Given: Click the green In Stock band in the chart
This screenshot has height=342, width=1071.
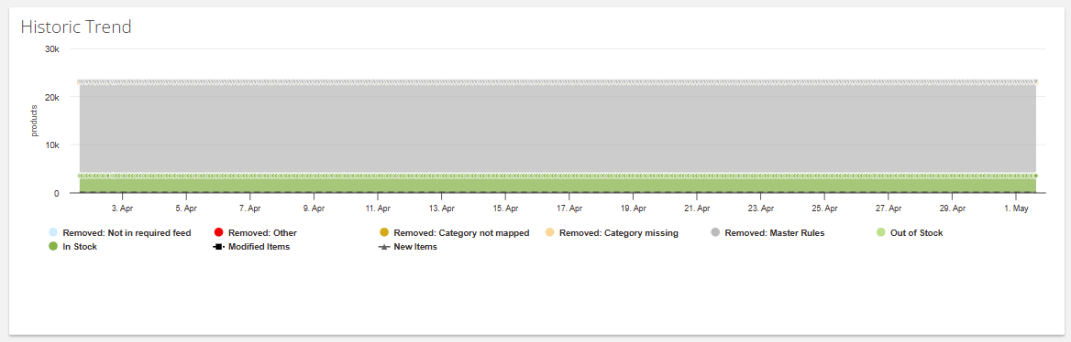Looking at the screenshot, I should click(558, 186).
